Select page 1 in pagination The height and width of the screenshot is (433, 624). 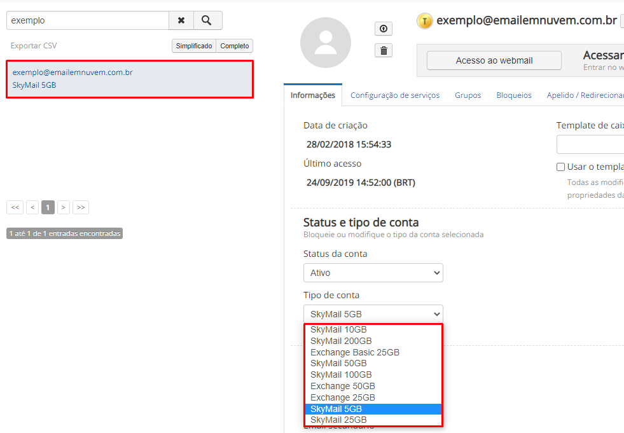48,207
